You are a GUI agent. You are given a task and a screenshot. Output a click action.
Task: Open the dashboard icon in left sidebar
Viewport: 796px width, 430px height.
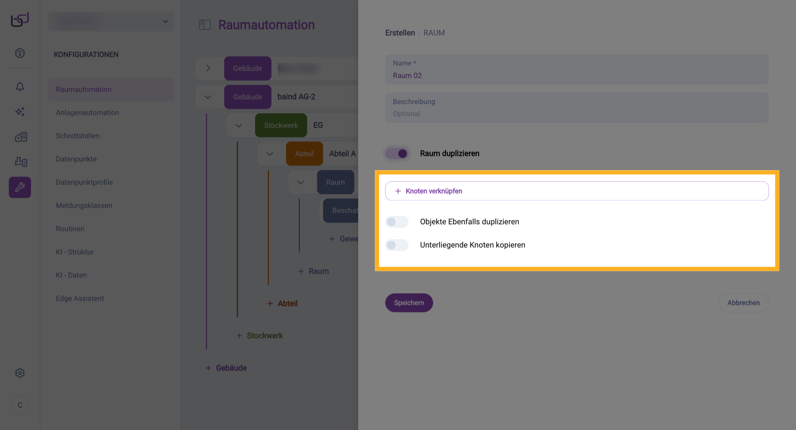[x=20, y=53]
